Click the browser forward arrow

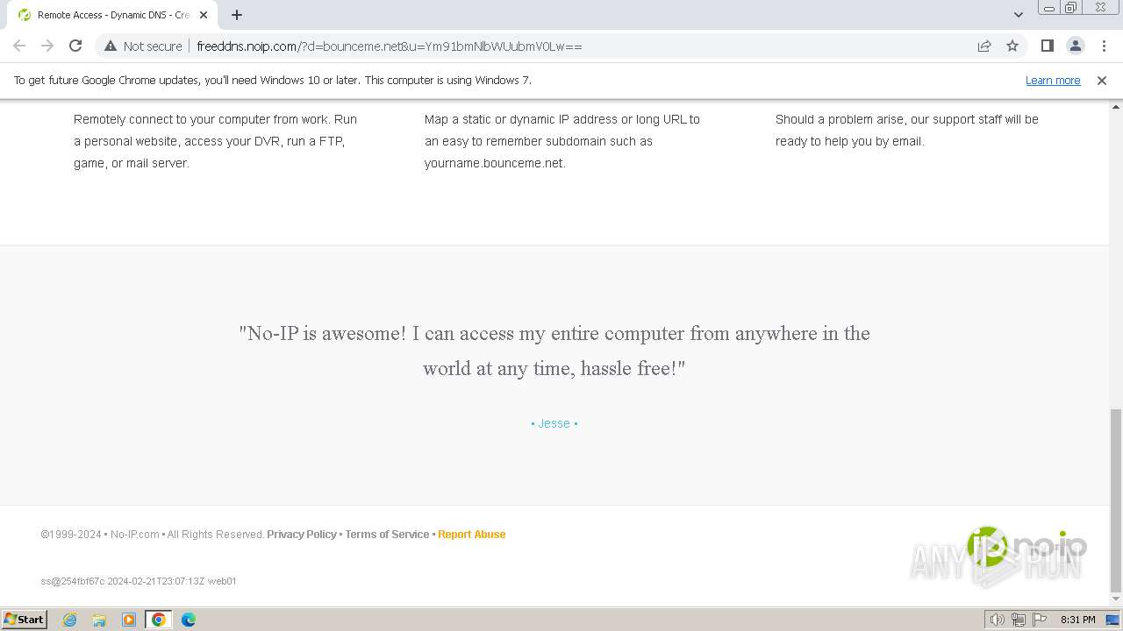(x=47, y=46)
